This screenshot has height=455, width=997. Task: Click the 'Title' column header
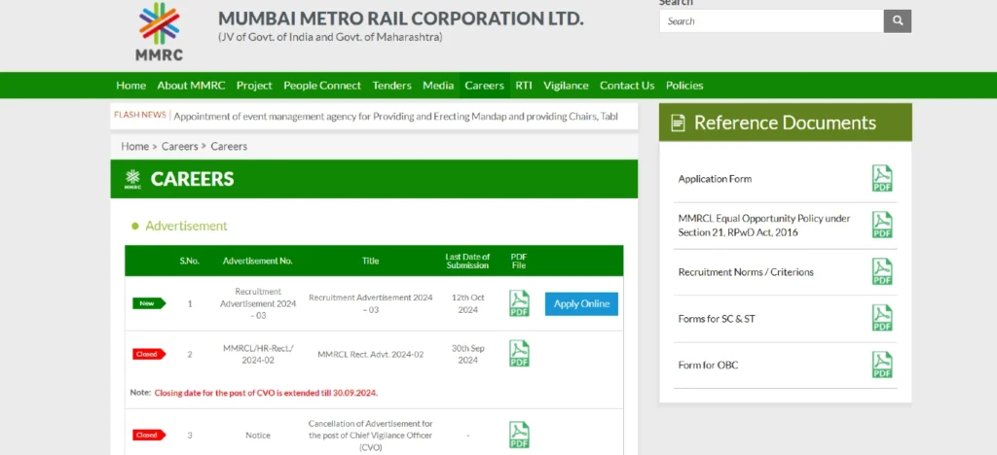tap(370, 261)
